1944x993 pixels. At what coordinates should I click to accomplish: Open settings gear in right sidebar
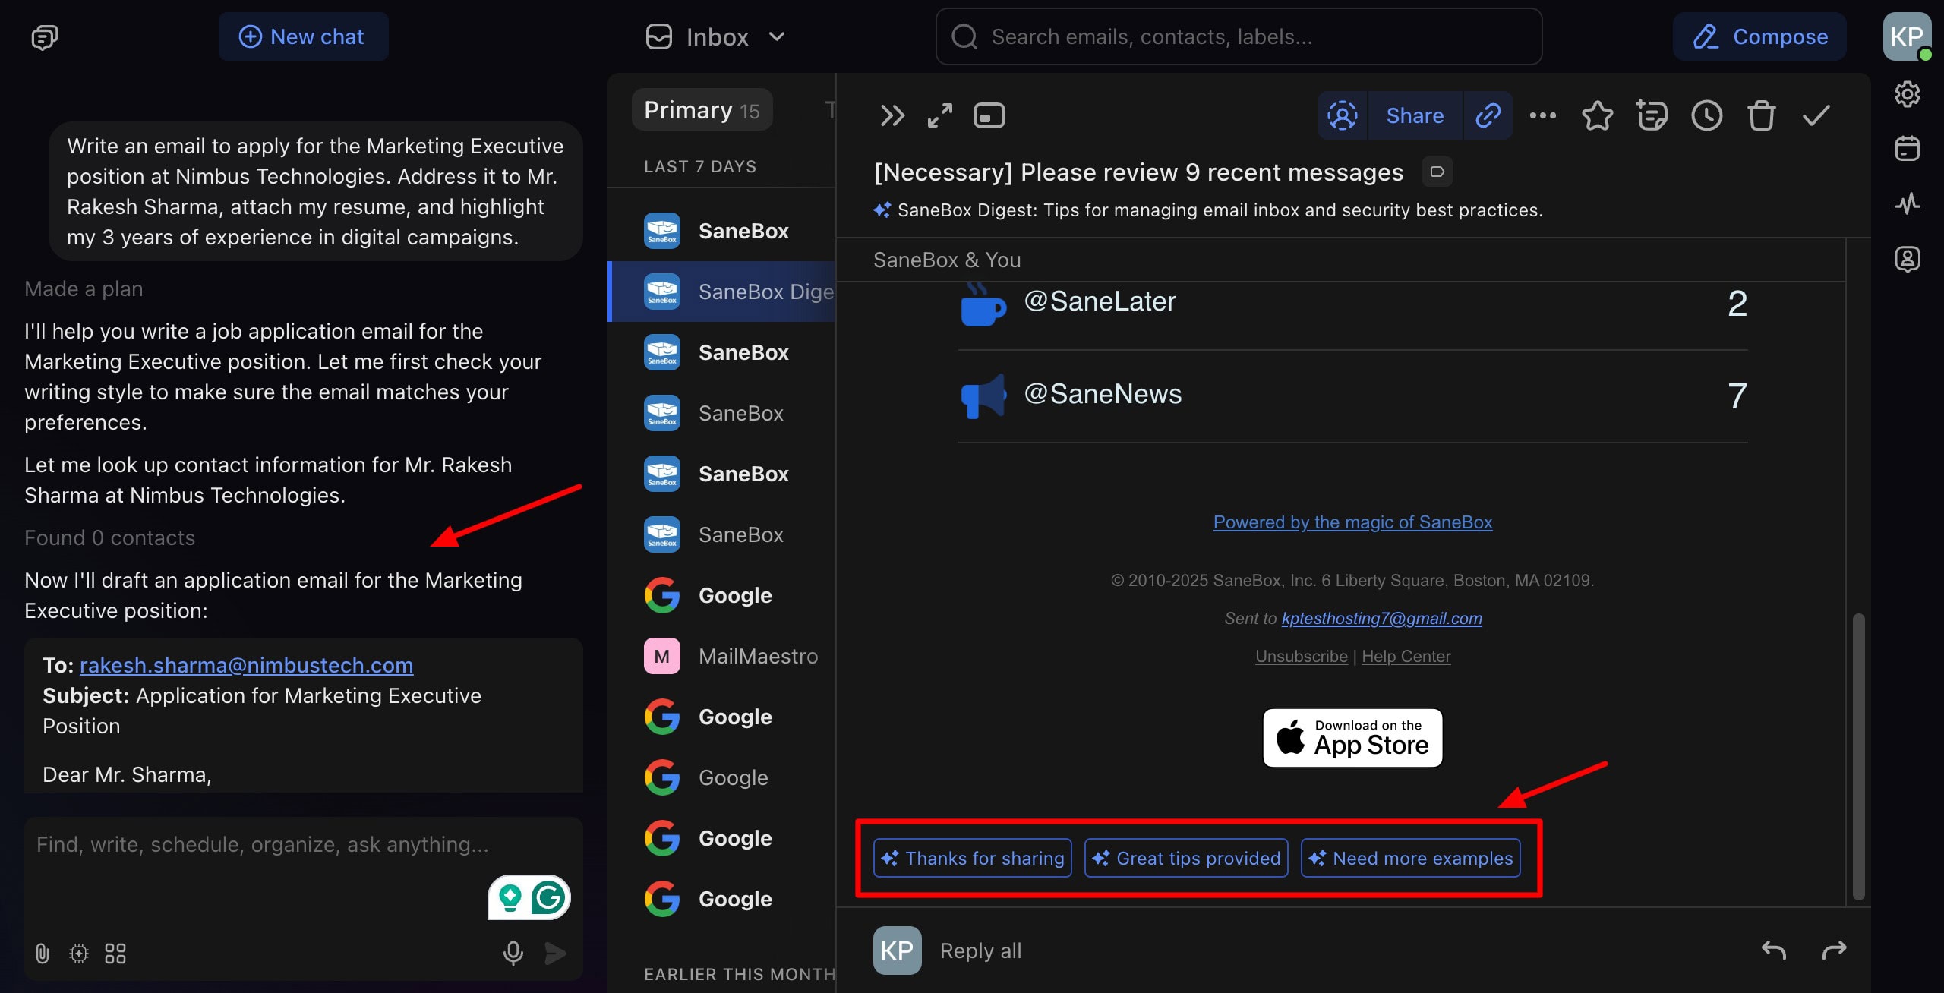[1907, 94]
